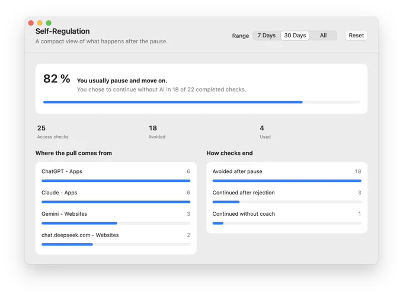Click the 'Continued without coach' label
Screen dimensions: 403x297
click(x=244, y=214)
